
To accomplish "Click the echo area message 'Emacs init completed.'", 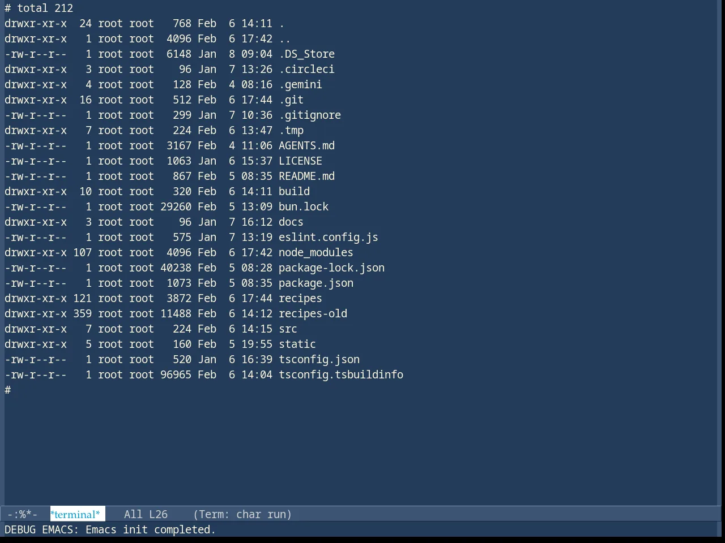I will (x=151, y=529).
